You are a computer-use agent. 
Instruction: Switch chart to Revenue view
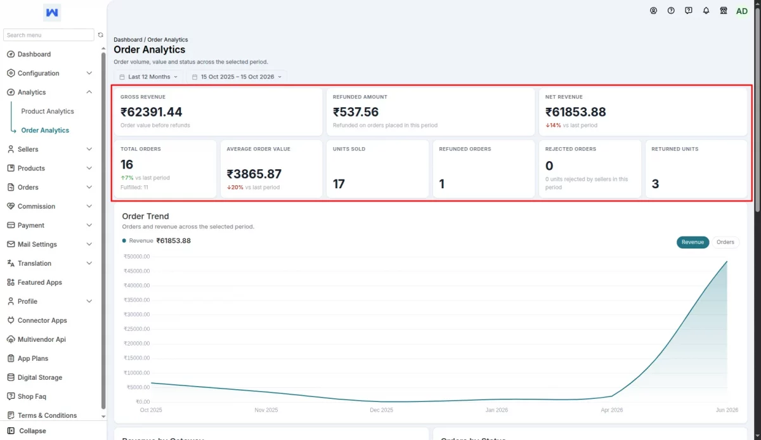point(693,242)
